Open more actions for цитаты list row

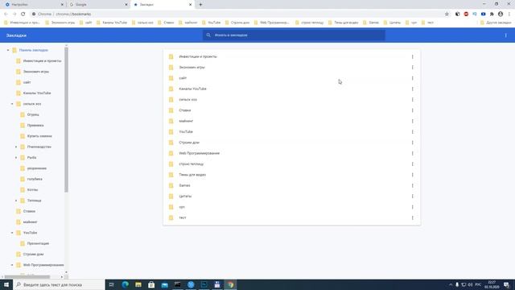click(413, 197)
